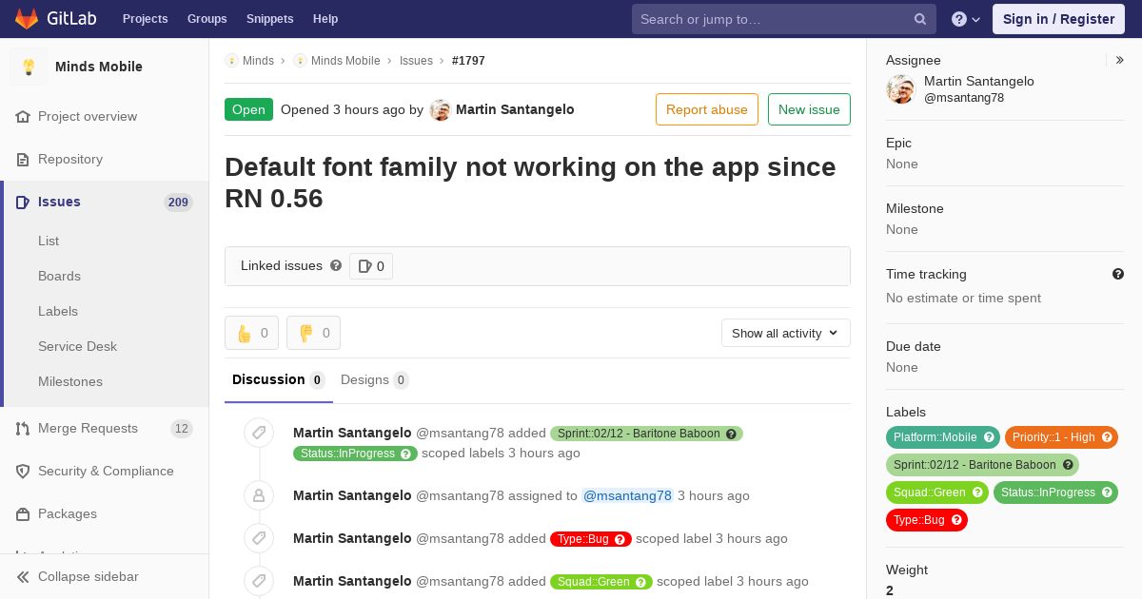Click the @msantang78 mention link
1142x599 pixels.
[x=627, y=495]
